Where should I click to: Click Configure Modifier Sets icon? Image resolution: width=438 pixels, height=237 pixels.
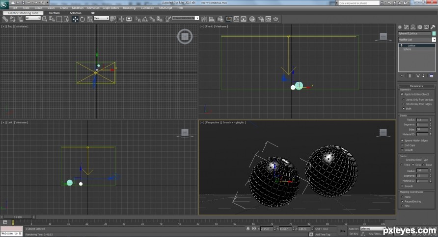(431, 76)
